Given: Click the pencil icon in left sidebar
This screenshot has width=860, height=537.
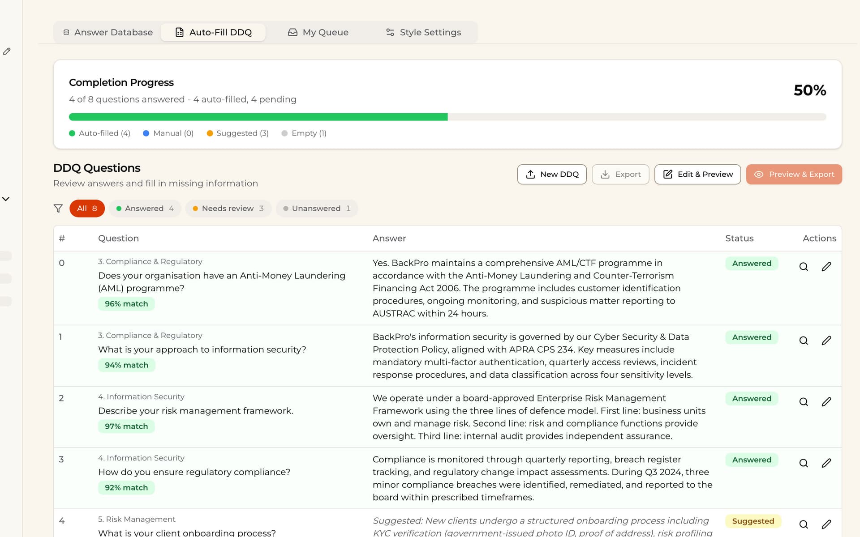Looking at the screenshot, I should [x=7, y=51].
